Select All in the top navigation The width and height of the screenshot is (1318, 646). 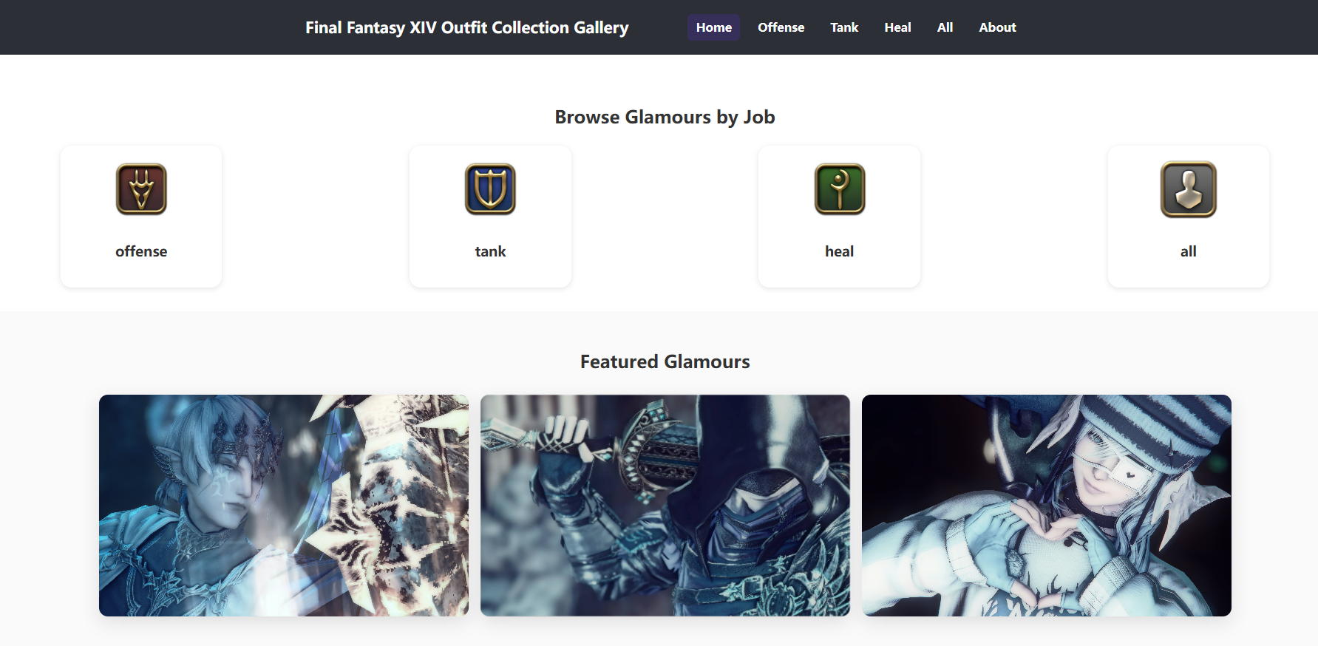[x=945, y=27]
